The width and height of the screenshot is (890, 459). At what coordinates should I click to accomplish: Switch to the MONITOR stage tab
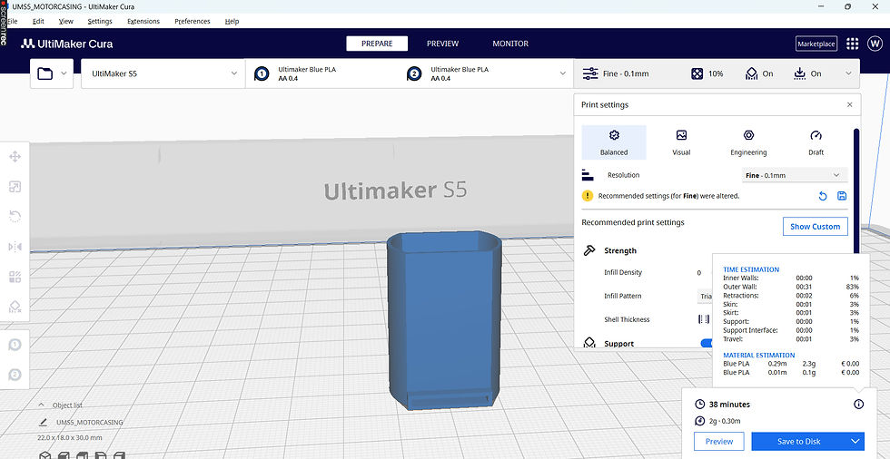tap(510, 44)
